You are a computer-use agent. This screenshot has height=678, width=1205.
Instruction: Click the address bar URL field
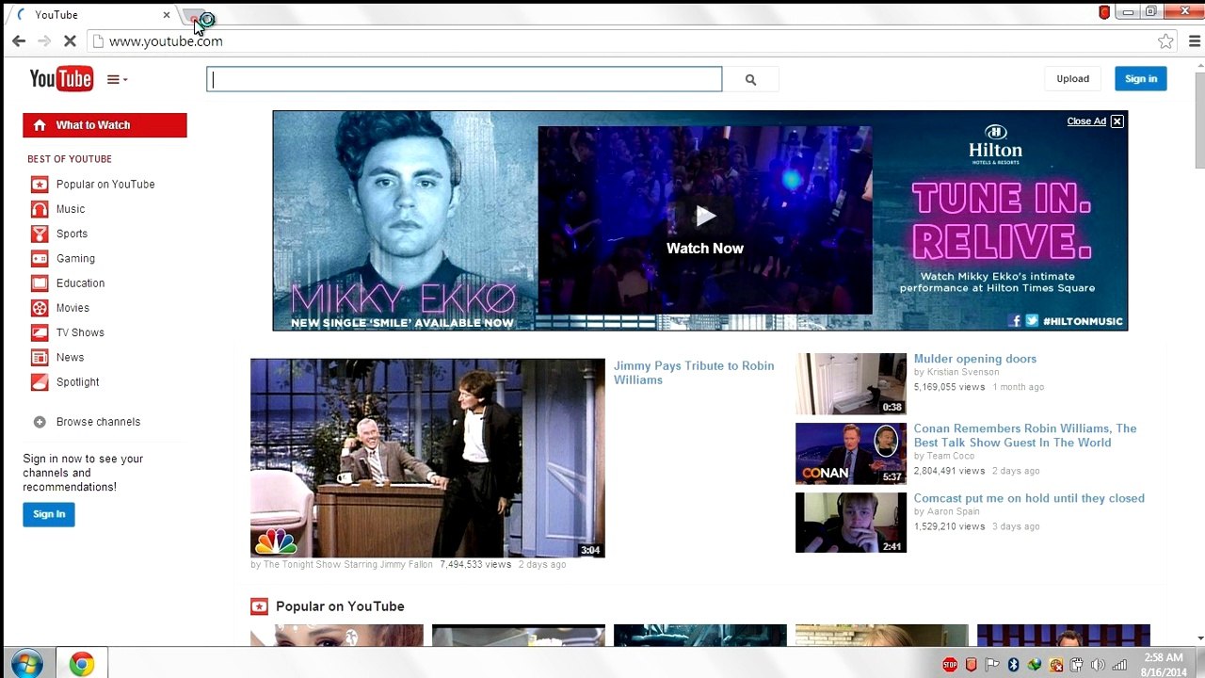coord(631,41)
